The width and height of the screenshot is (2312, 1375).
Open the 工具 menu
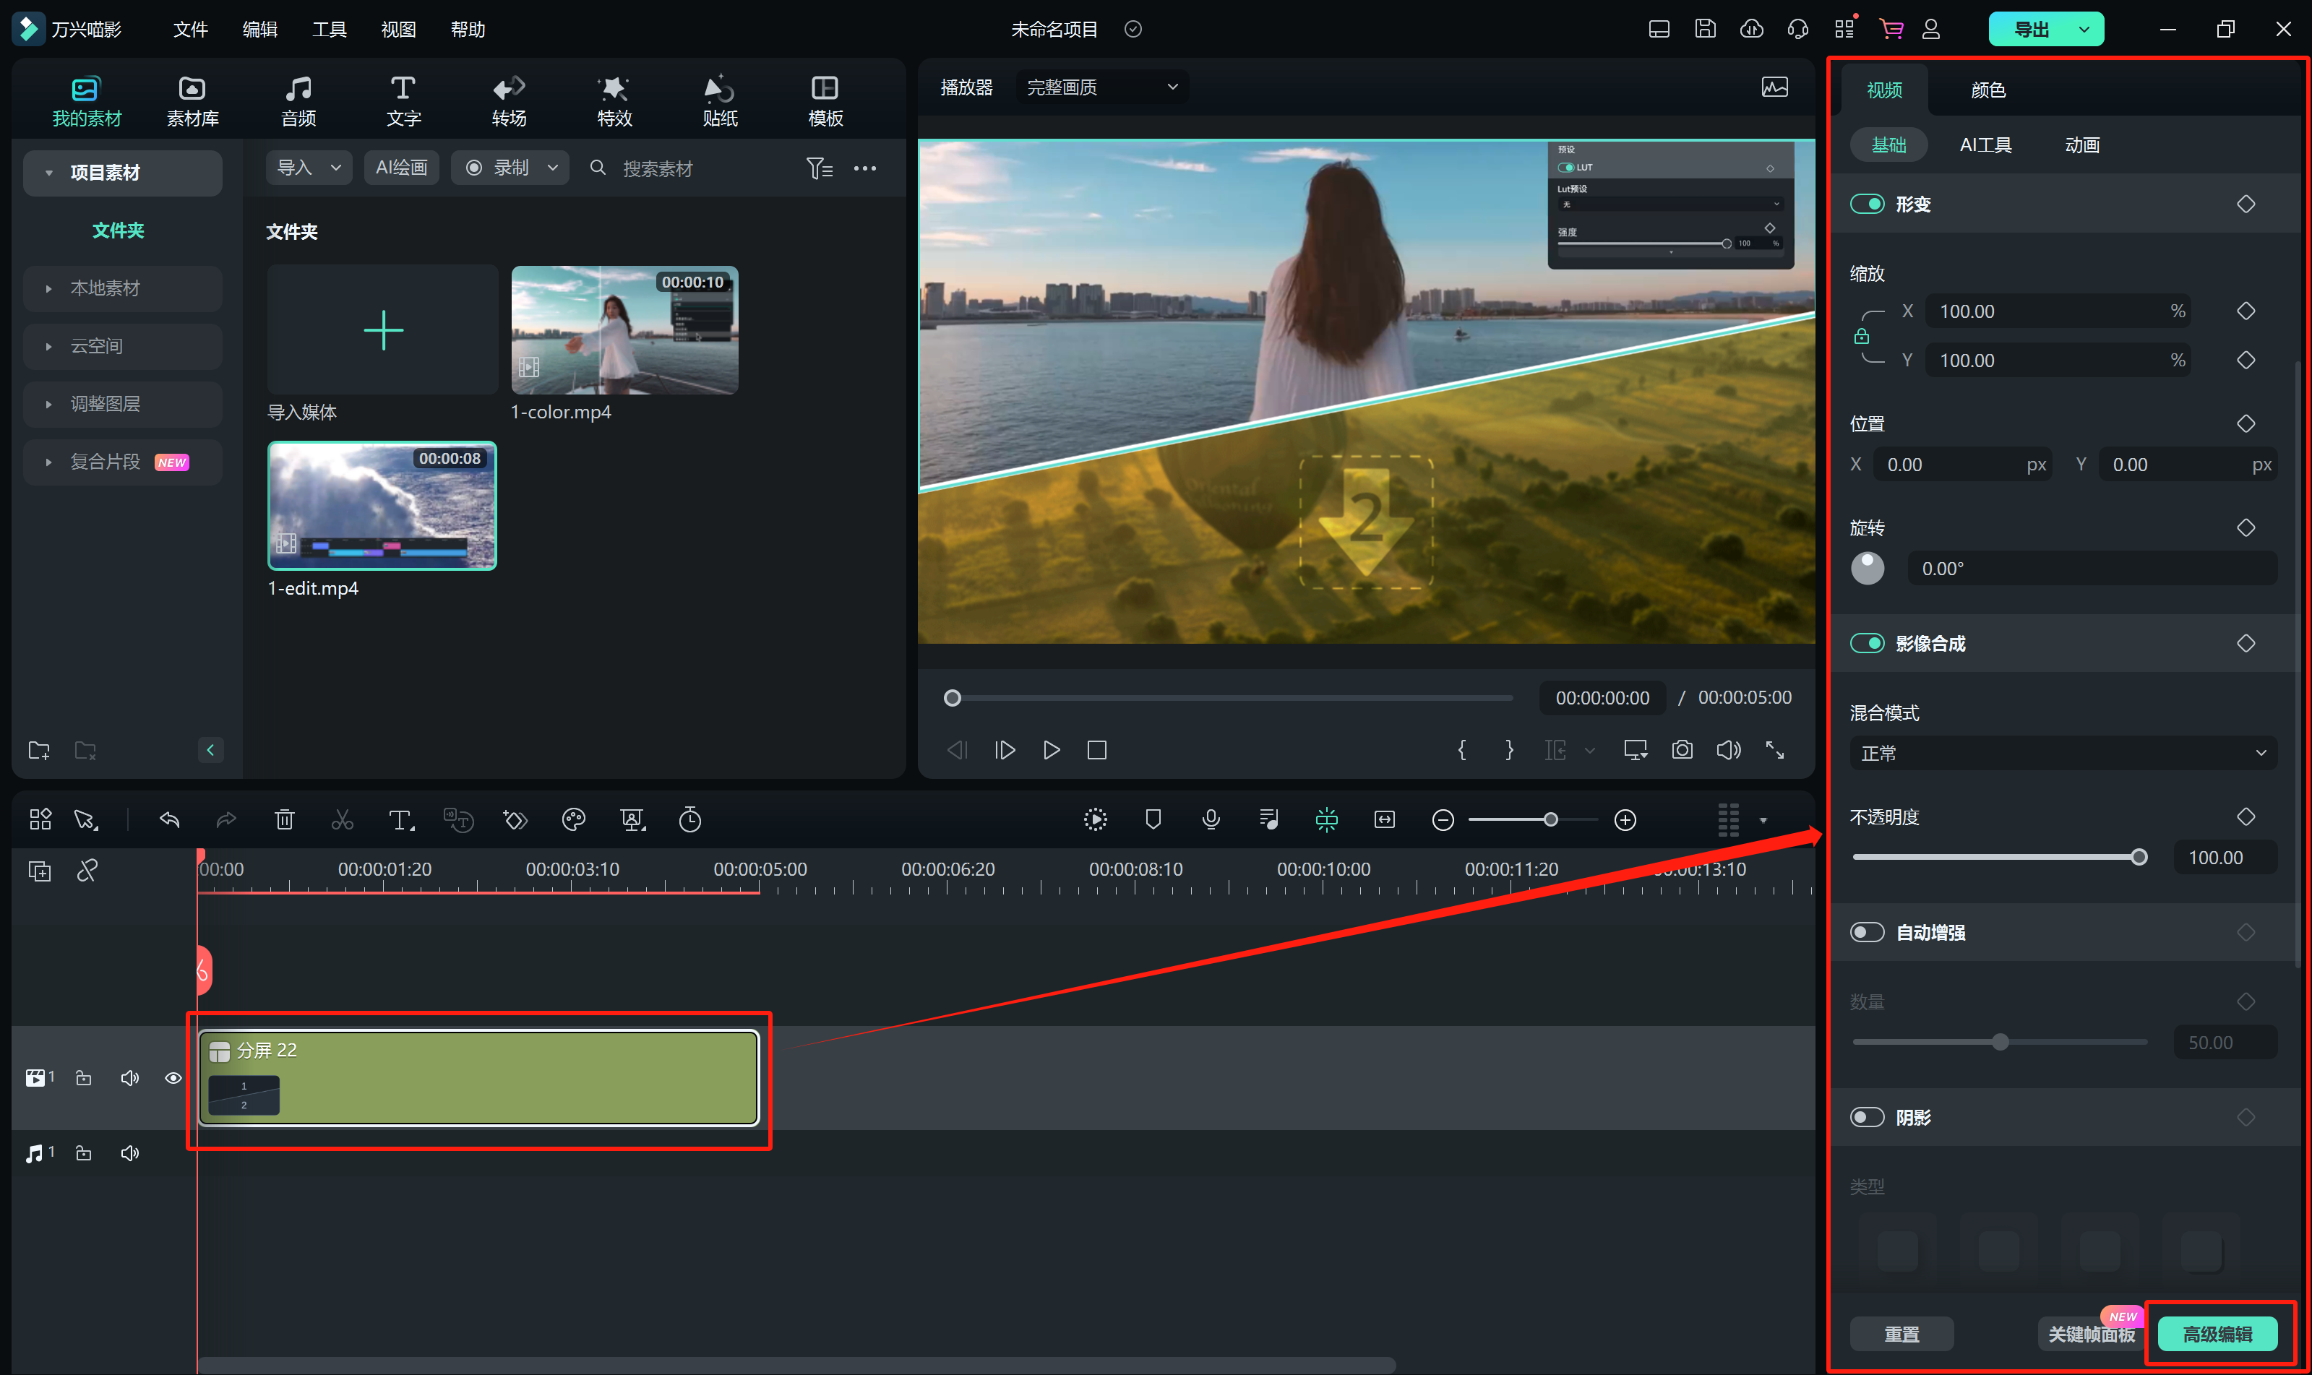(x=329, y=30)
